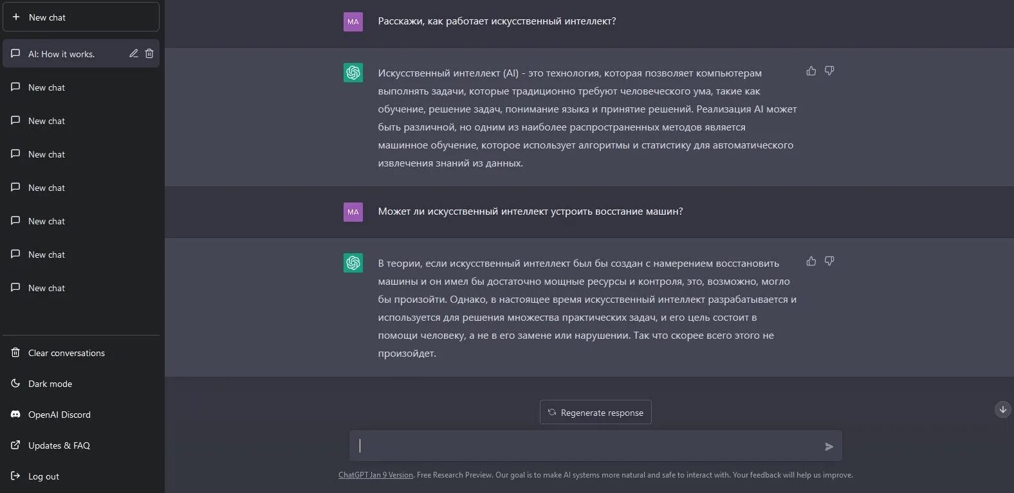Click the ChatGPT logo avatar on the first reply
This screenshot has width=1014, height=493.
click(x=353, y=73)
